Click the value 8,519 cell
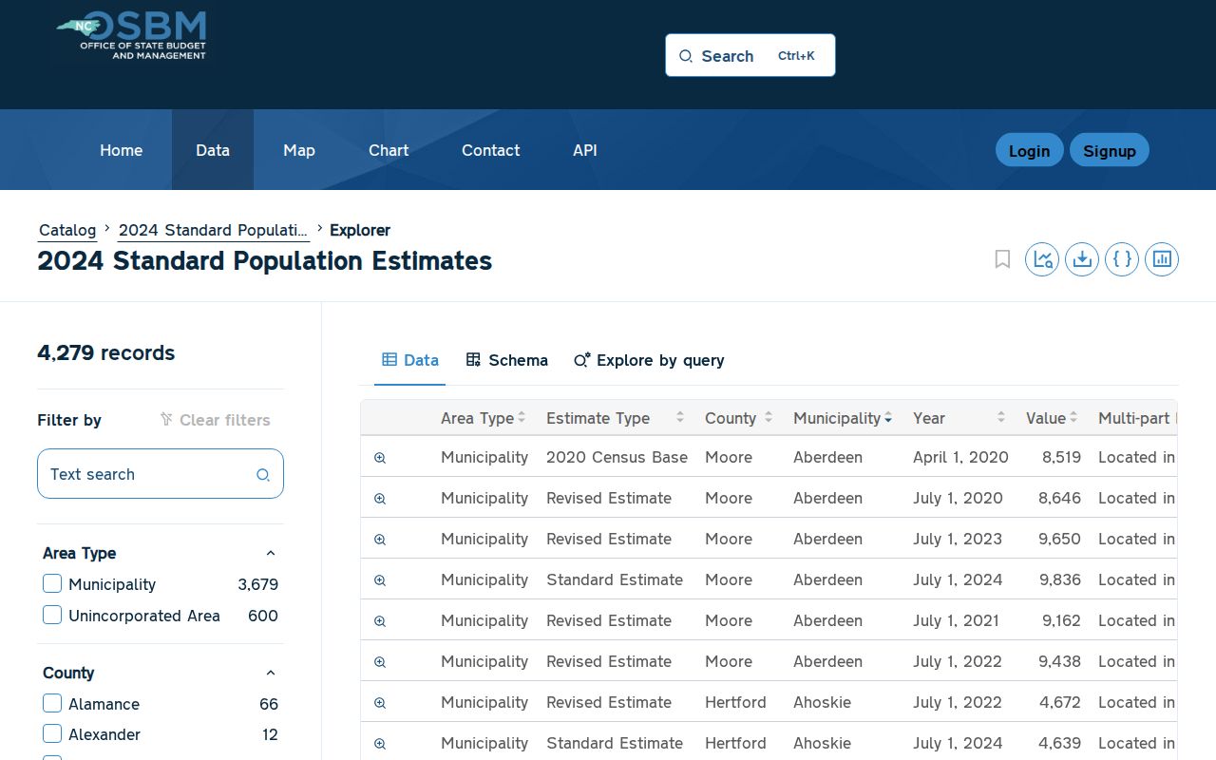The width and height of the screenshot is (1216, 760). [x=1061, y=457]
